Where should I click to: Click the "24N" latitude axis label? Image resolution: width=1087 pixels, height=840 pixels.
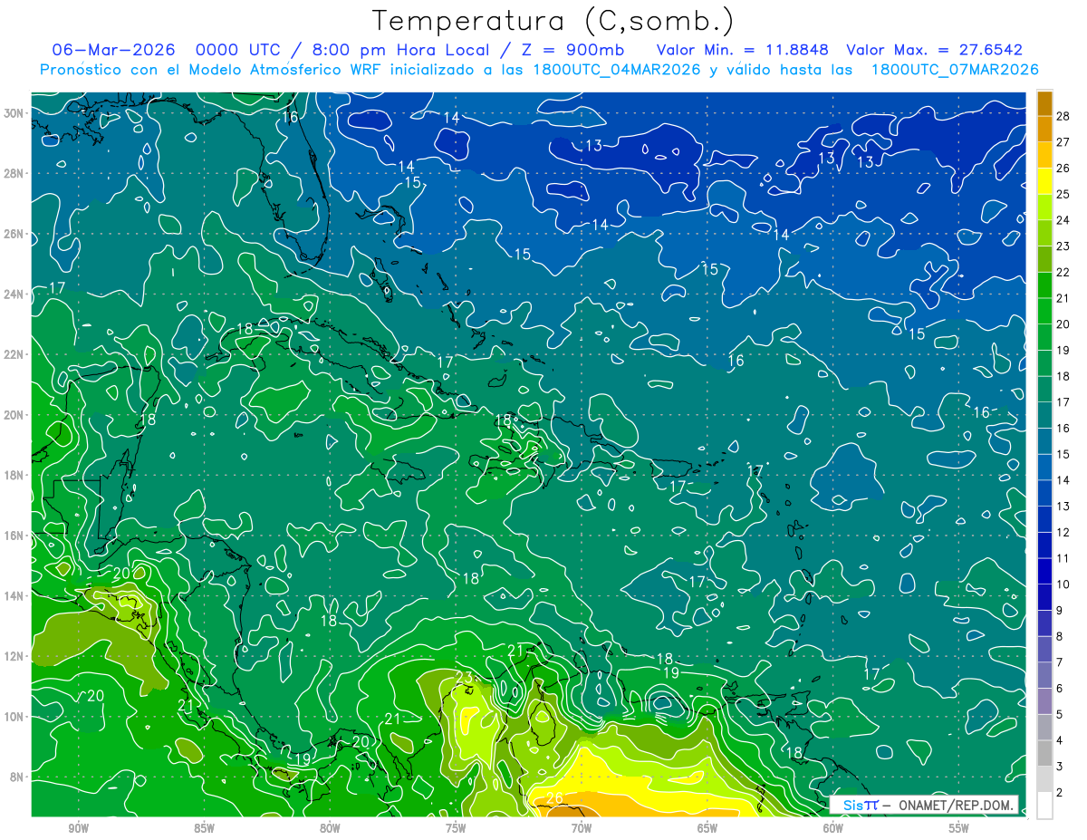coord(15,294)
